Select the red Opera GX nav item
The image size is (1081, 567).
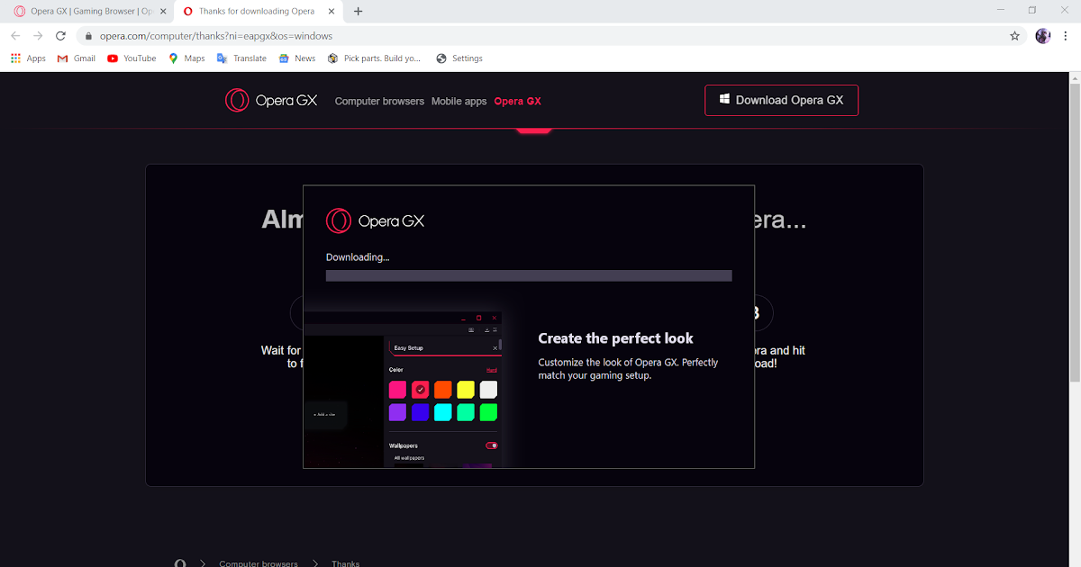[x=517, y=102]
